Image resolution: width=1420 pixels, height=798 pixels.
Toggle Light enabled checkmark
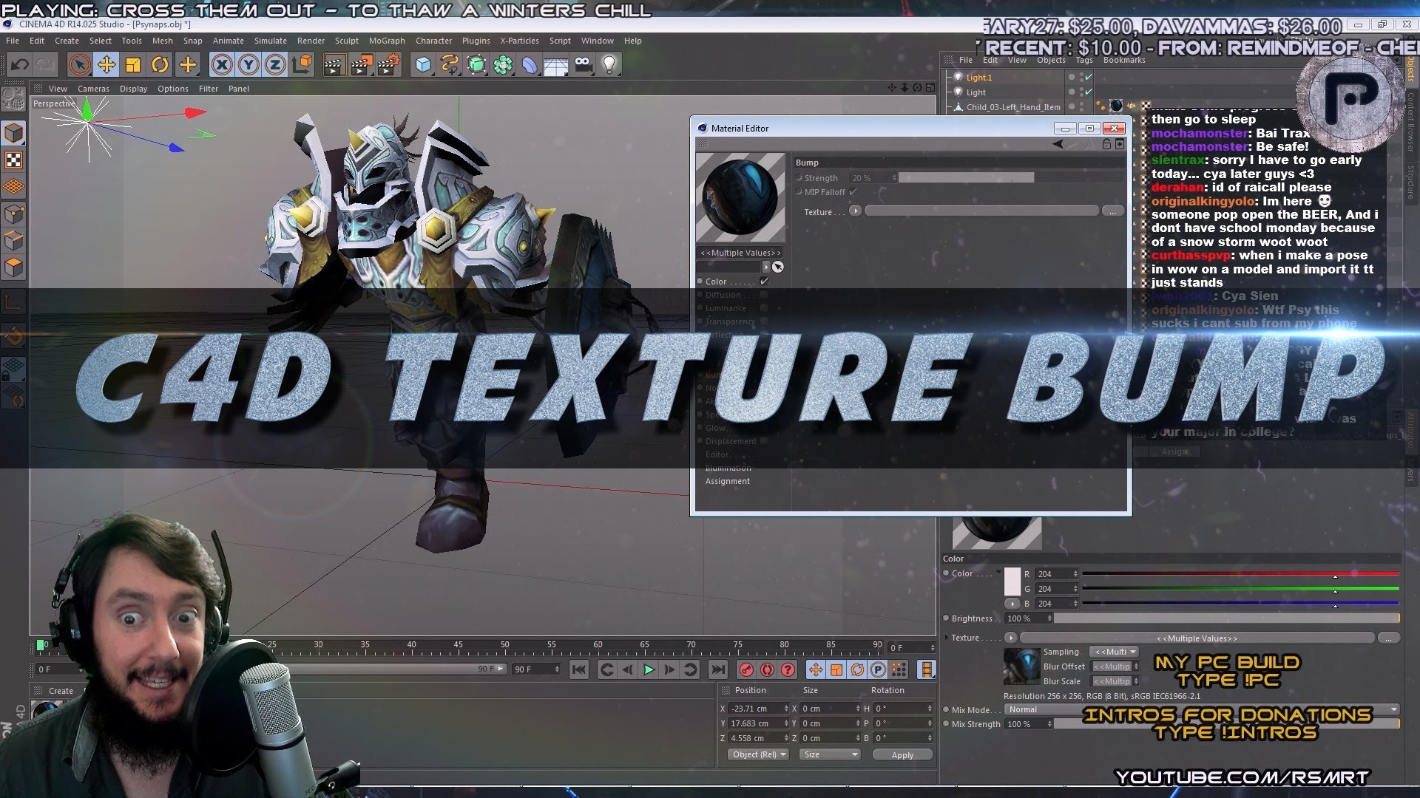tap(1089, 92)
